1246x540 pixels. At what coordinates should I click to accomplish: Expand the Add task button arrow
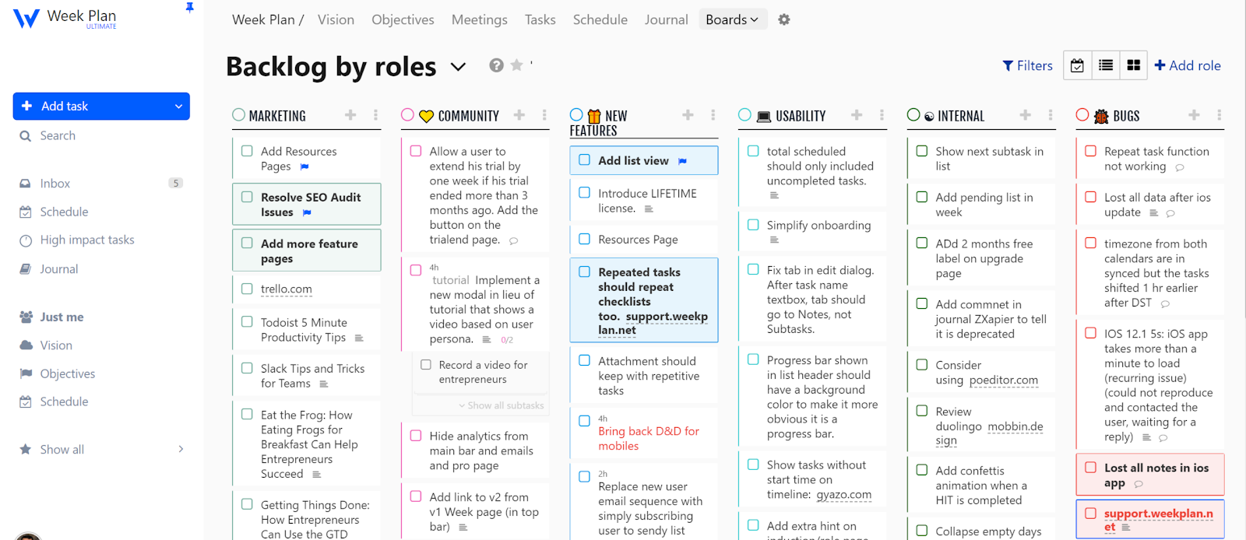(178, 107)
